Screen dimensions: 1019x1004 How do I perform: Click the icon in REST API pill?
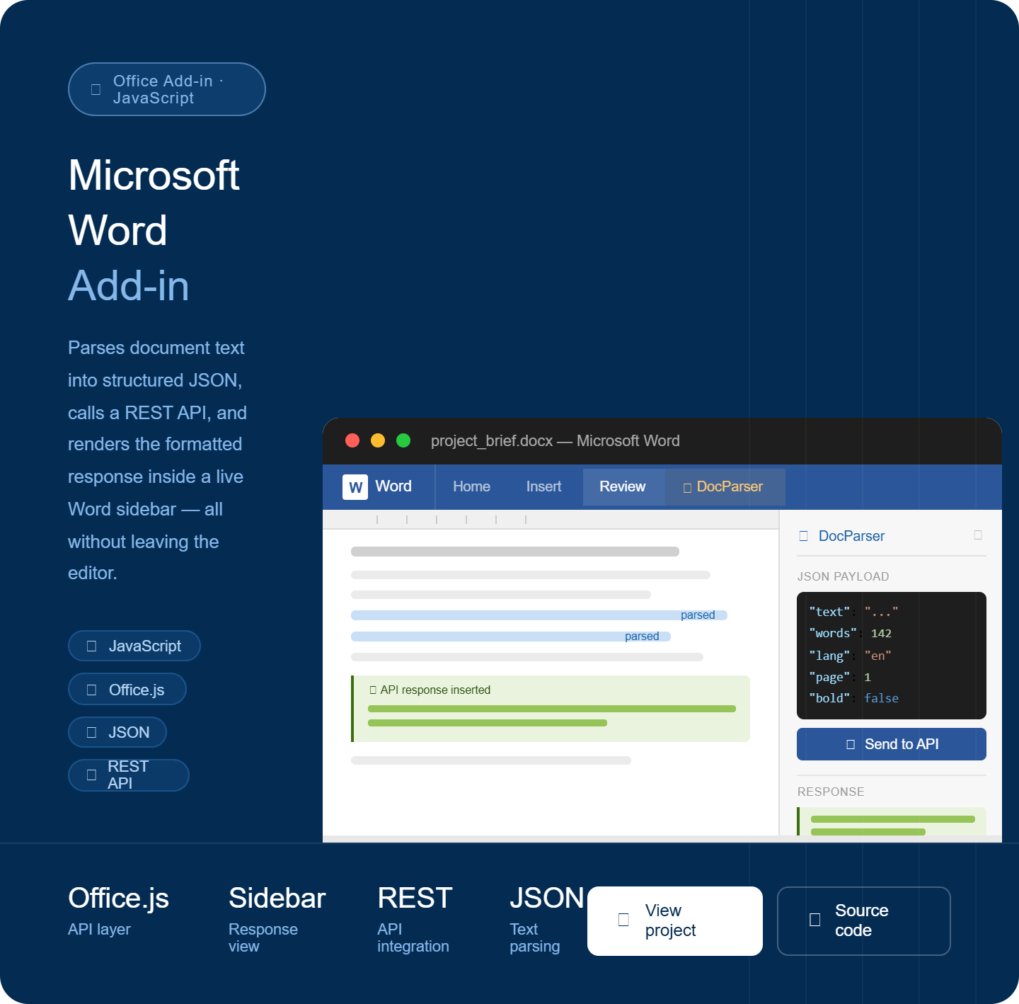(91, 775)
